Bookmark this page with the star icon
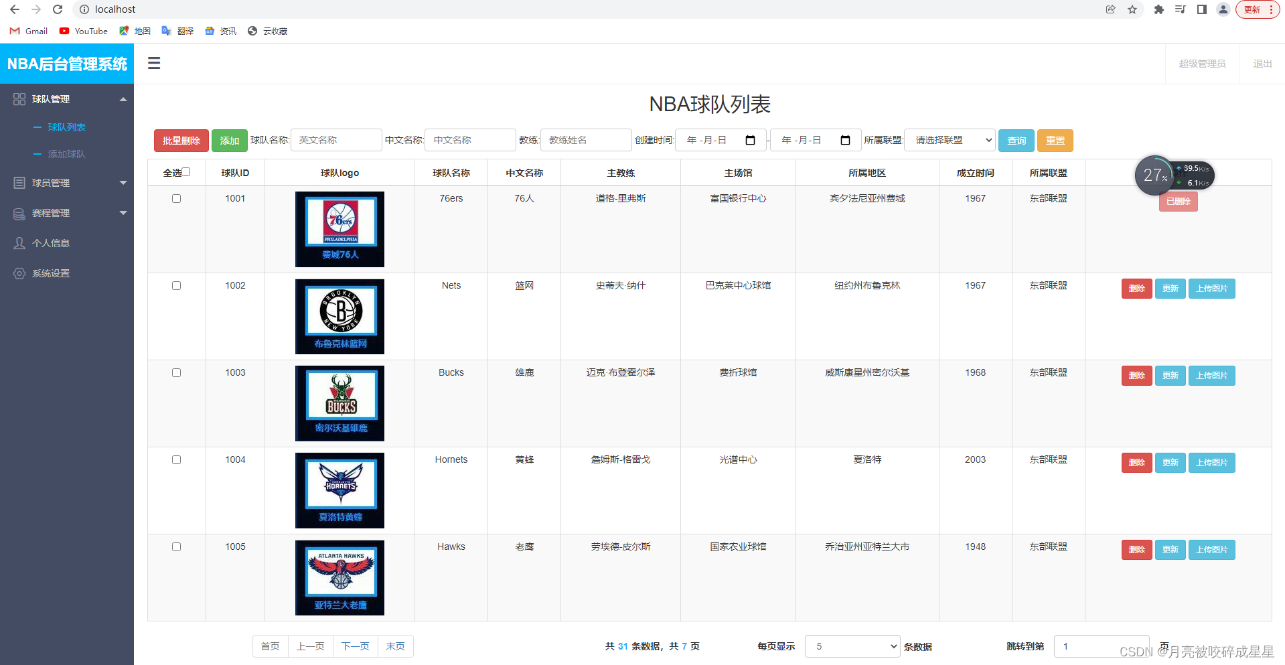The image size is (1285, 665). [x=1132, y=9]
